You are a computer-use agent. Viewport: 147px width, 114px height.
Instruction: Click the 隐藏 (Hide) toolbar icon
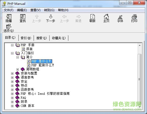click(x=9, y=16)
